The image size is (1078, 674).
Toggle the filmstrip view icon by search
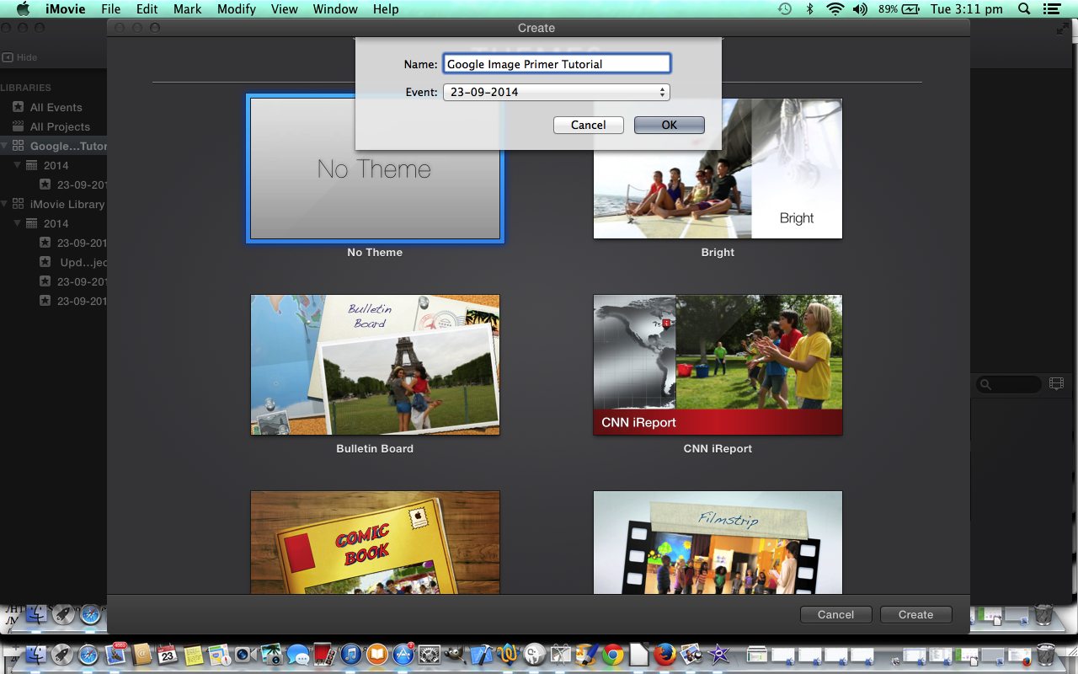(1057, 384)
